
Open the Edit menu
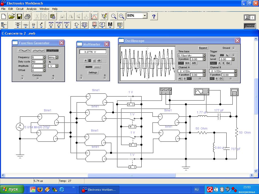11,9
